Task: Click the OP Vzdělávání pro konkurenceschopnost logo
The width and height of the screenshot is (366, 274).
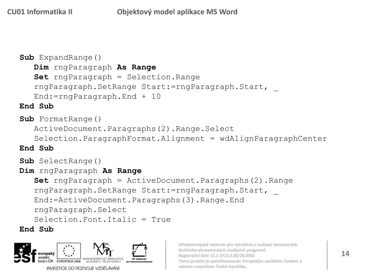Action: pyautogui.click(x=139, y=253)
